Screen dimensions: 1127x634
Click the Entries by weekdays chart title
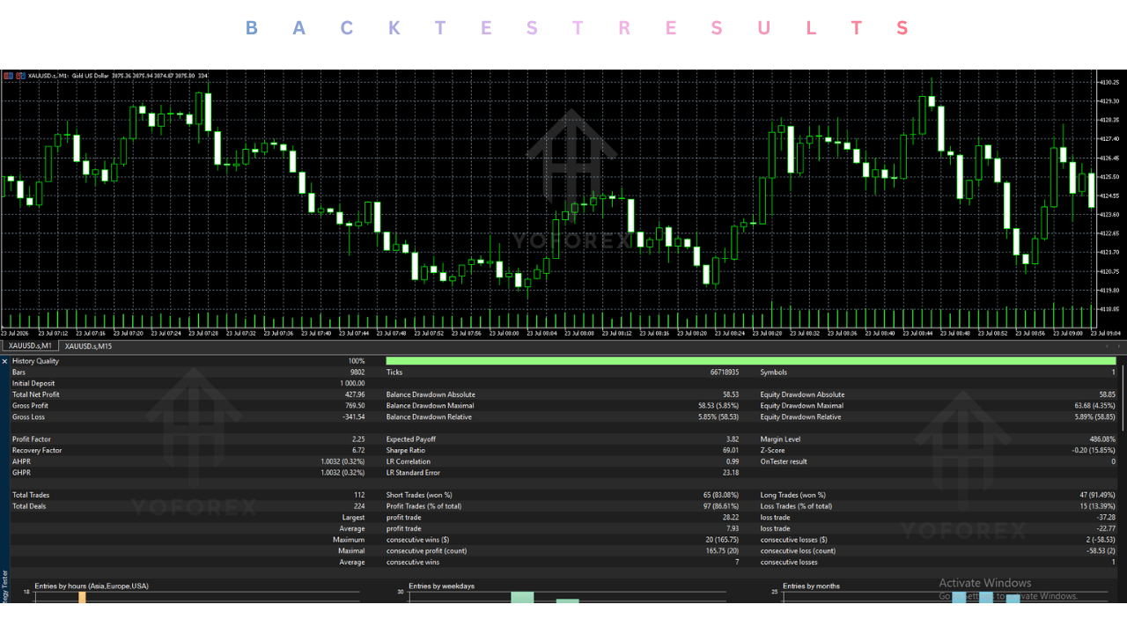coord(442,586)
